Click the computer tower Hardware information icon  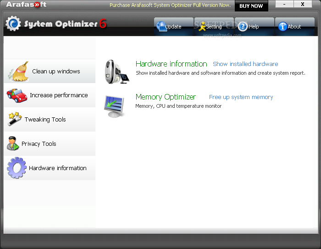[x=117, y=72]
